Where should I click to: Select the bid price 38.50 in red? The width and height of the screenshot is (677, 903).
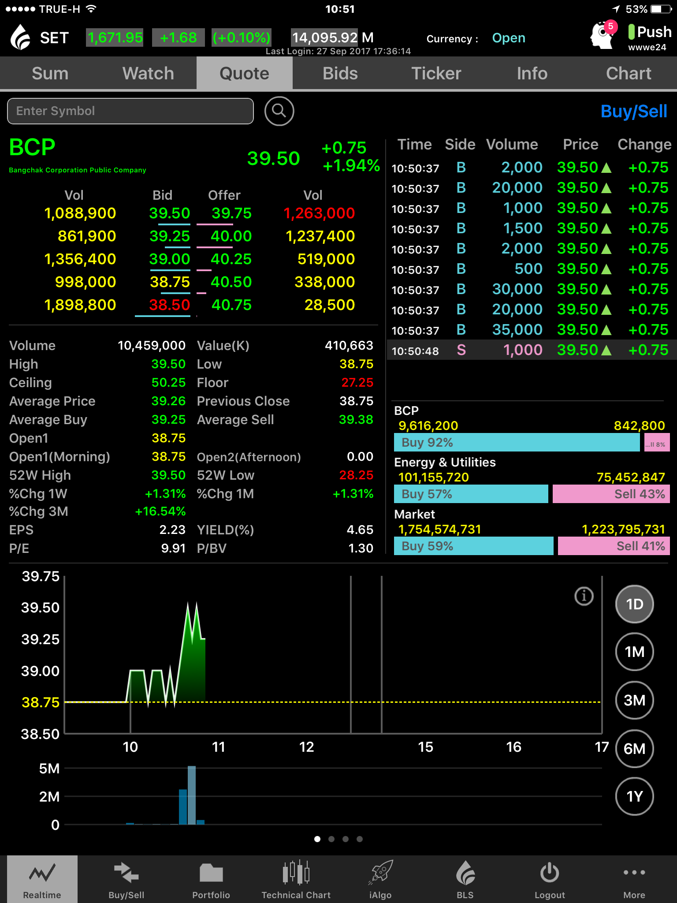(170, 305)
